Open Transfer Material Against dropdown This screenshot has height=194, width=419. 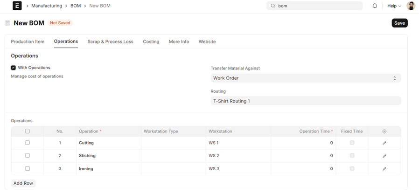coord(305,78)
